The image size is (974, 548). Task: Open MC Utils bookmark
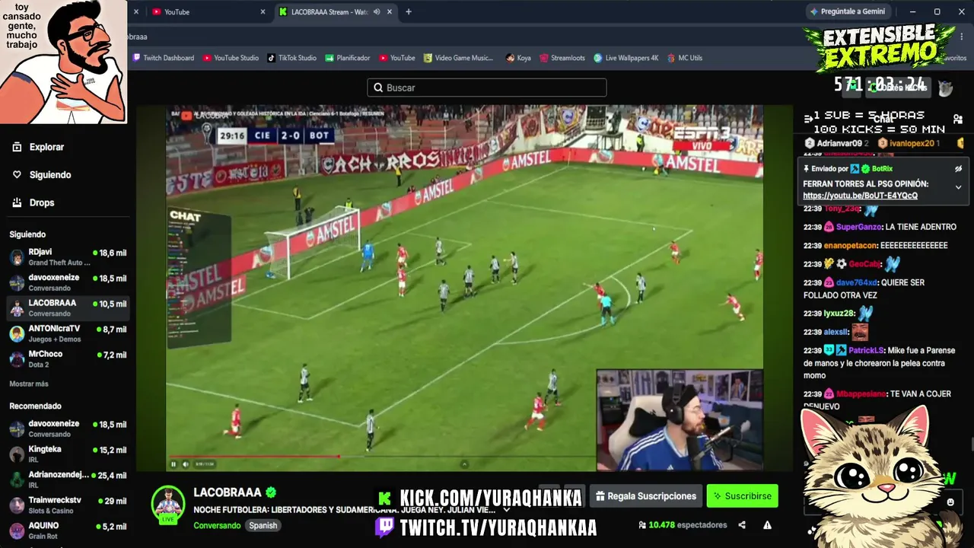coord(685,58)
